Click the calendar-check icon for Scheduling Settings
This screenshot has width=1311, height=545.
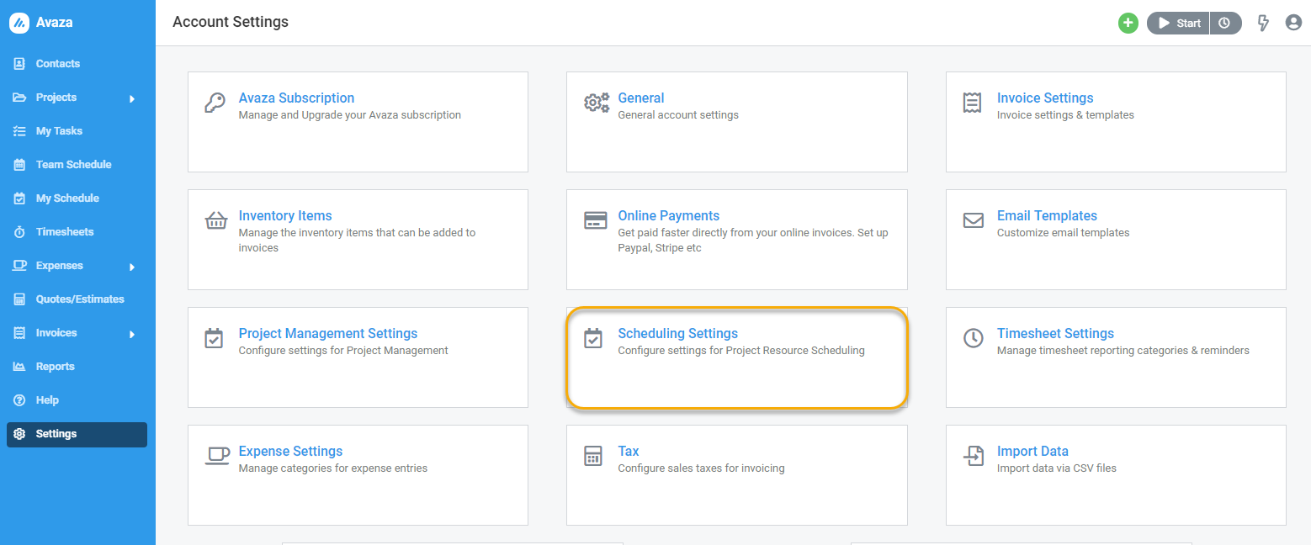click(x=593, y=338)
